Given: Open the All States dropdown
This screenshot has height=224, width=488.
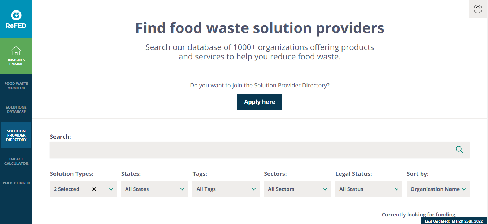Looking at the screenshot, I should [x=154, y=189].
